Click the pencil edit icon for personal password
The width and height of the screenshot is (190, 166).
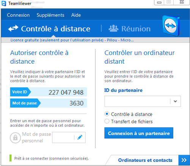(80, 137)
